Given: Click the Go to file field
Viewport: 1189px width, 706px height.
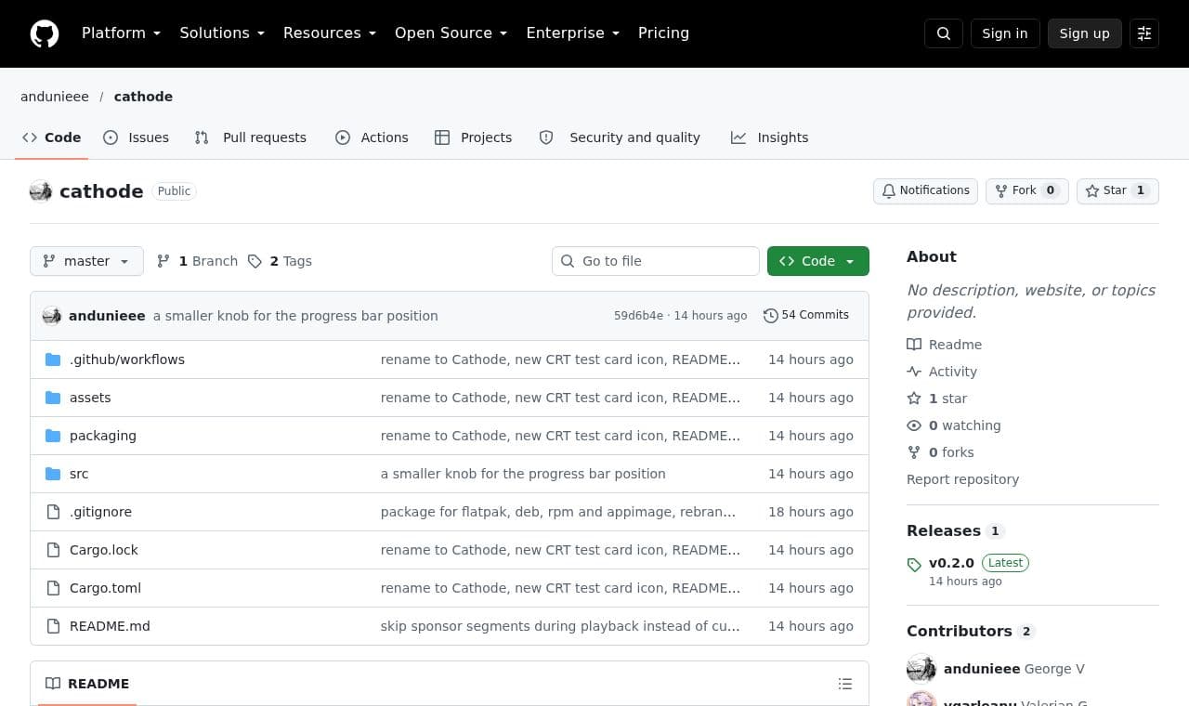Looking at the screenshot, I should [656, 261].
